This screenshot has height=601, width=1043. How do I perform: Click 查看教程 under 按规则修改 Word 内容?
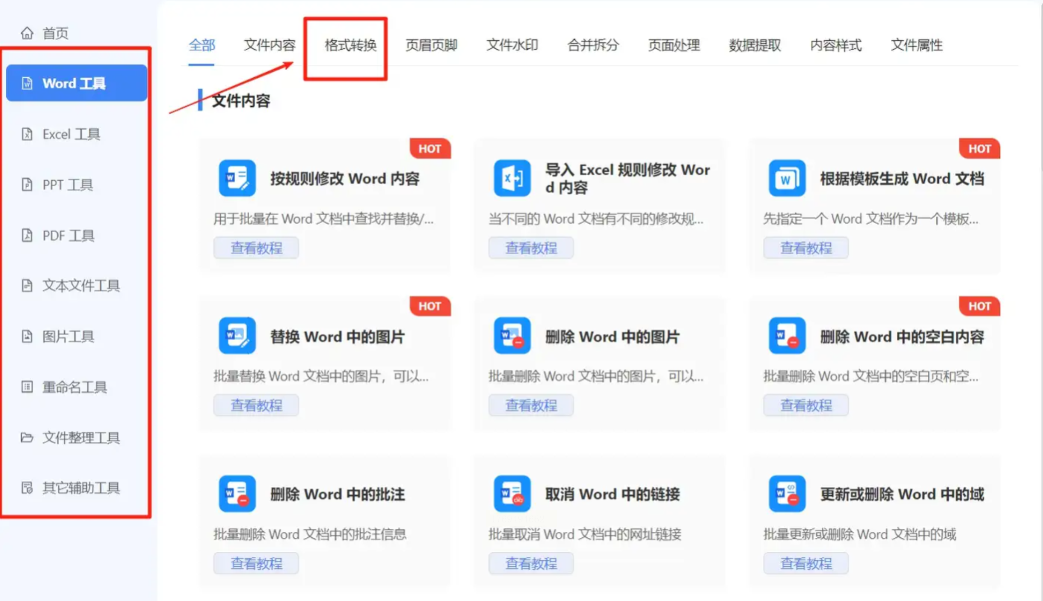256,248
